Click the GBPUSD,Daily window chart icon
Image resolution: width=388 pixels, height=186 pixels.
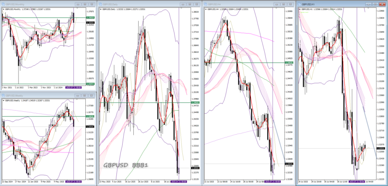click(x=100, y=4)
